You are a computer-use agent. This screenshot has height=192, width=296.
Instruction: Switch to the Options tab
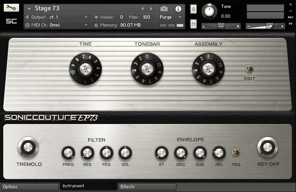[x=30, y=187]
